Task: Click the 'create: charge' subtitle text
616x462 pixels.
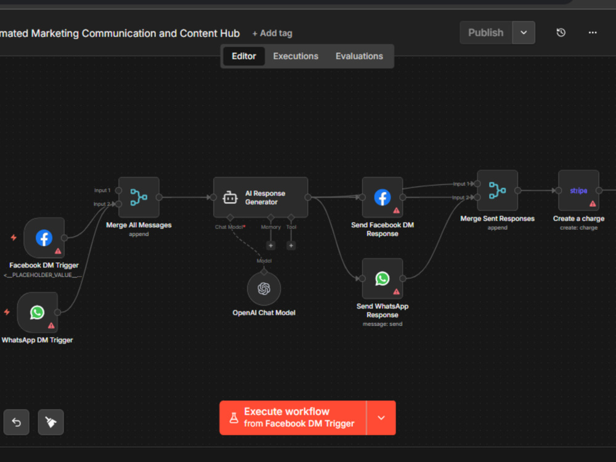Action: [578, 228]
